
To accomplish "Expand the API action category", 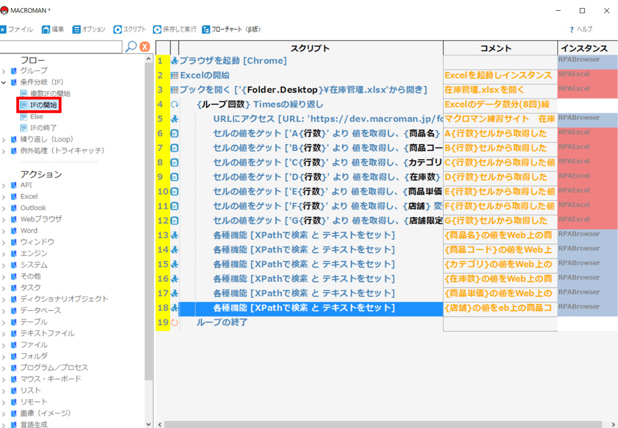I will 4,185.
